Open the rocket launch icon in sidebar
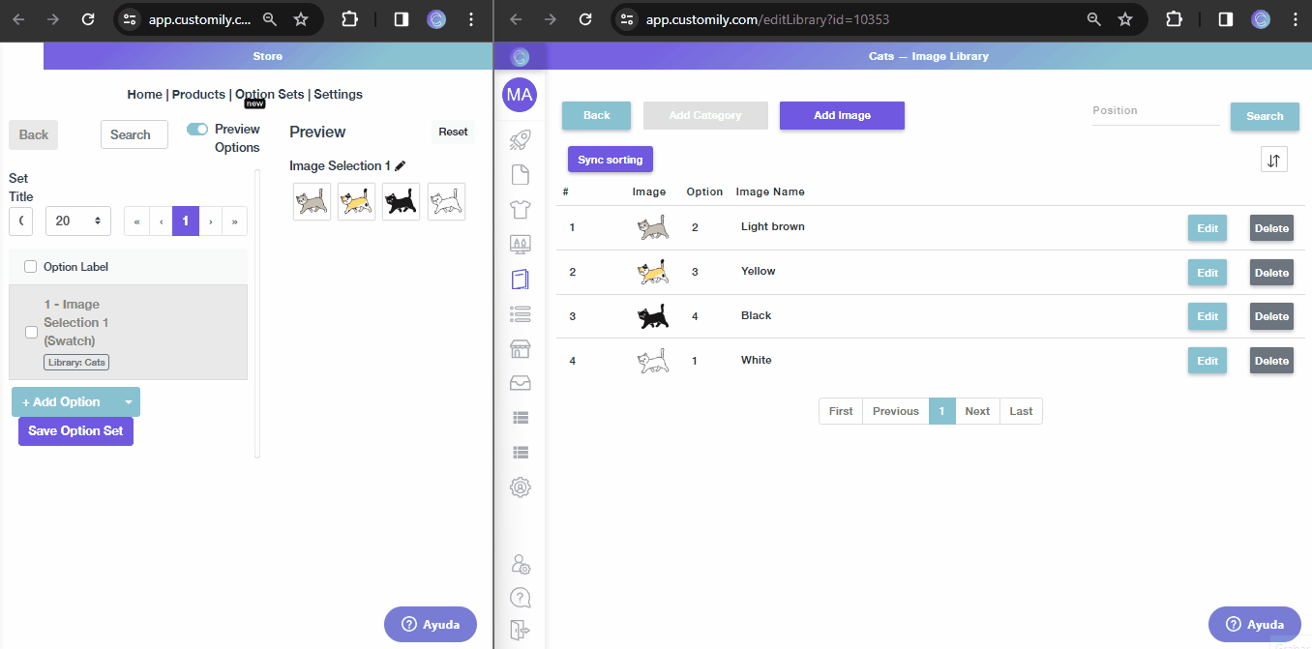1312x649 pixels. click(520, 141)
